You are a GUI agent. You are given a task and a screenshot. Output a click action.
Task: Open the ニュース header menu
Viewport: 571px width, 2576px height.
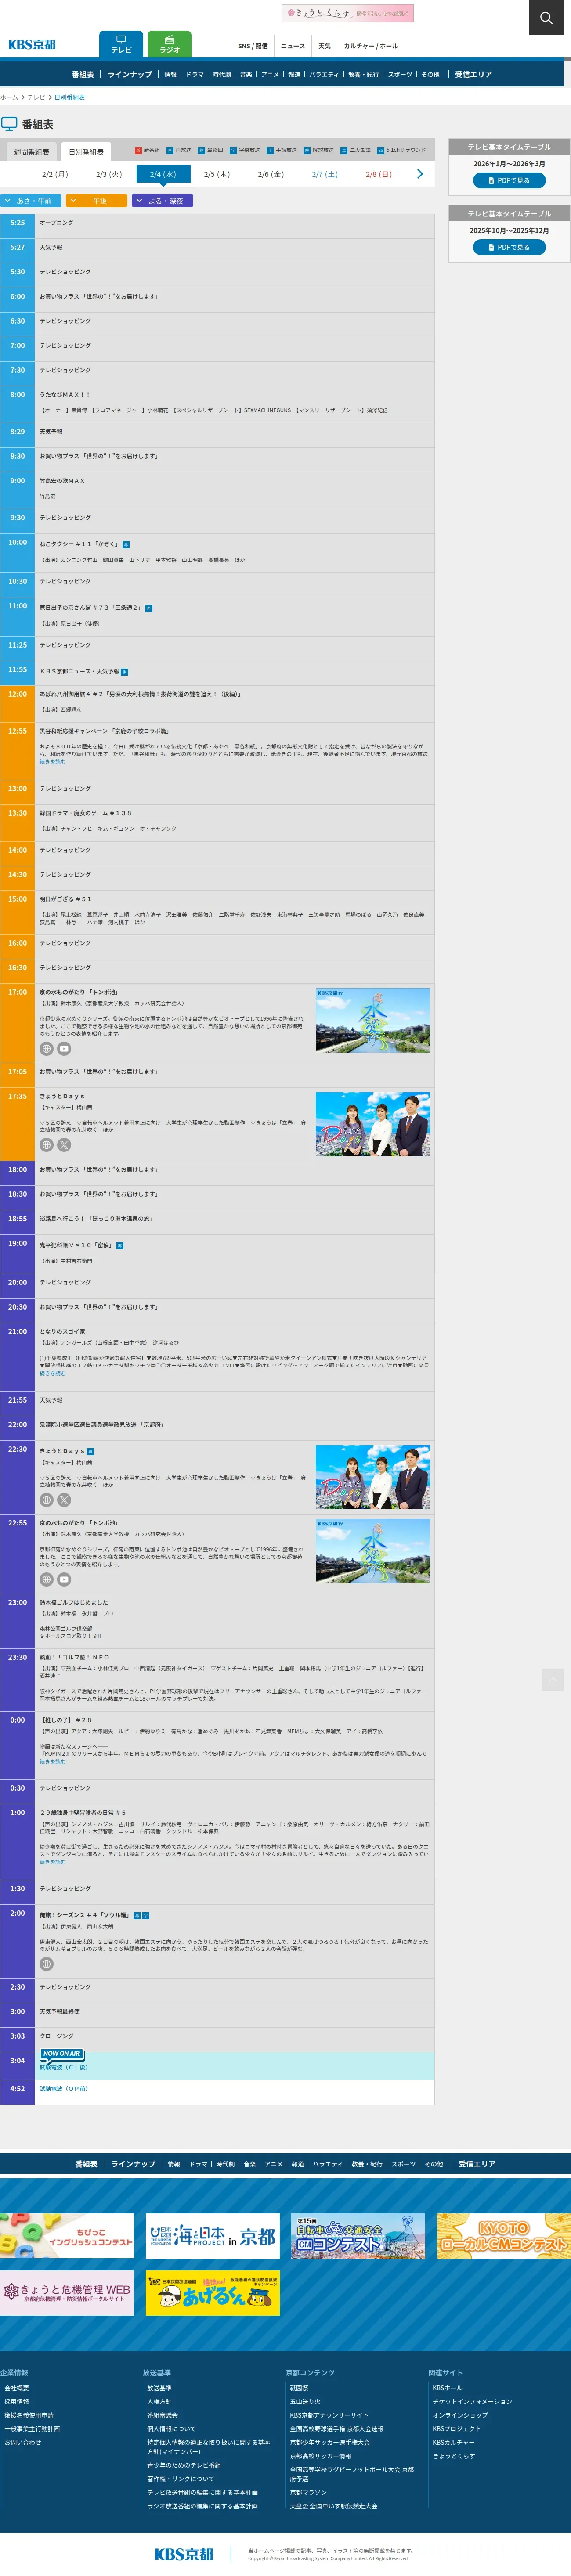(x=293, y=46)
